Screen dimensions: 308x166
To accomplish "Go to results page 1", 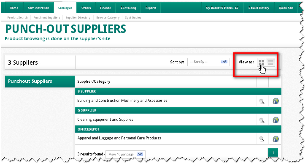I will pyautogui.click(x=273, y=152).
